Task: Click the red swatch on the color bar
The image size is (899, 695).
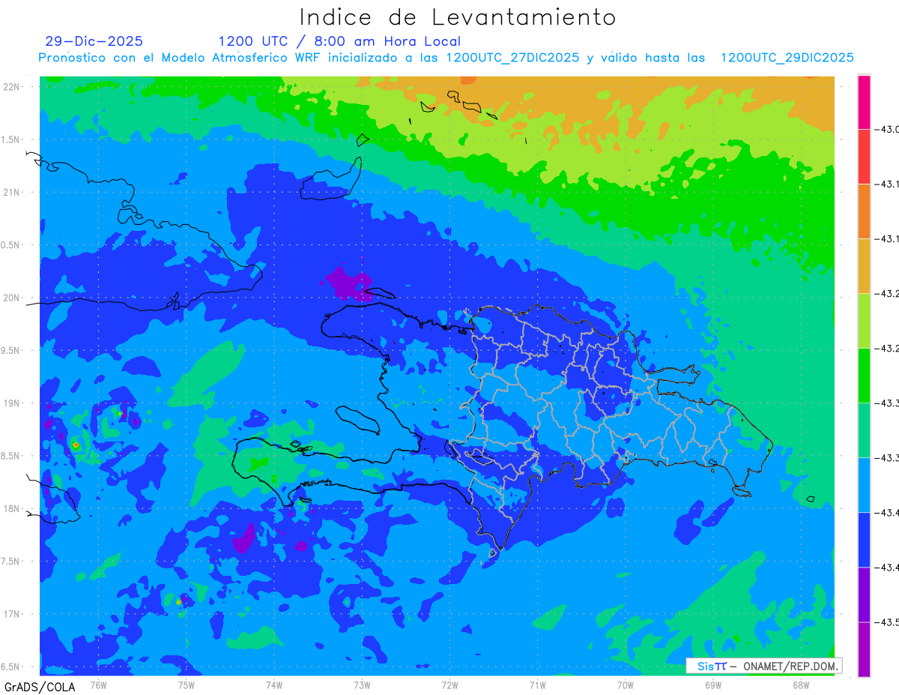Action: click(x=864, y=157)
